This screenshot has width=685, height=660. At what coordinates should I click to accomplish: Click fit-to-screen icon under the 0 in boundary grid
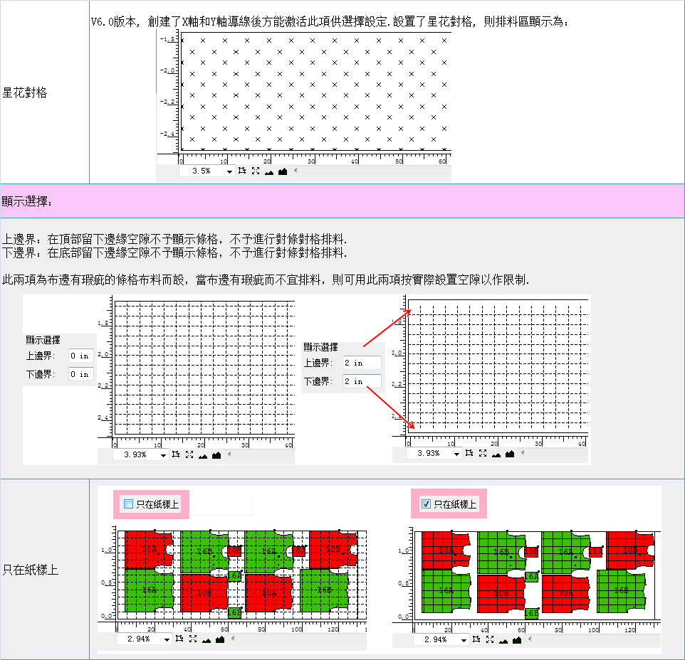point(189,454)
